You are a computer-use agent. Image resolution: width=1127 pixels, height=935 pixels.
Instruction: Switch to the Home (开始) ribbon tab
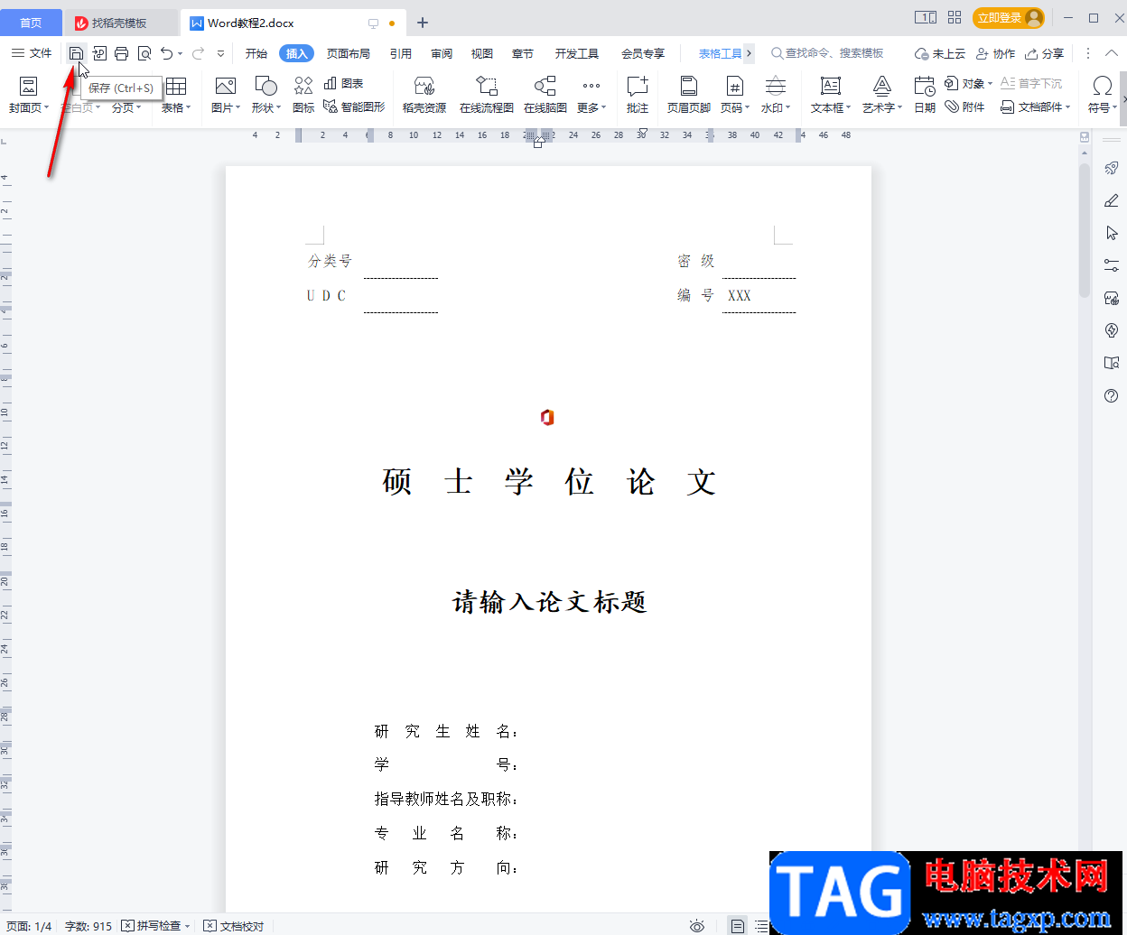256,53
